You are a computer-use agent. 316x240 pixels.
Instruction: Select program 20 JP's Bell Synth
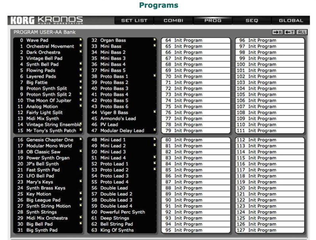point(48,164)
